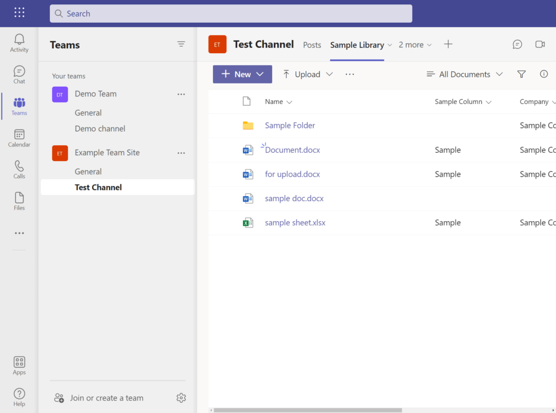The width and height of the screenshot is (556, 413).
Task: Open Sample Folder
Action: [290, 126]
